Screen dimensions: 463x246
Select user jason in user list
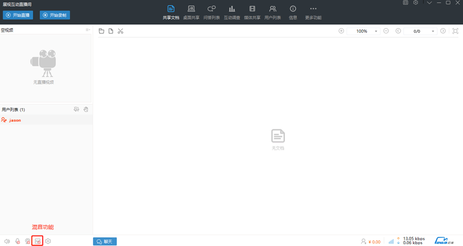(15, 120)
